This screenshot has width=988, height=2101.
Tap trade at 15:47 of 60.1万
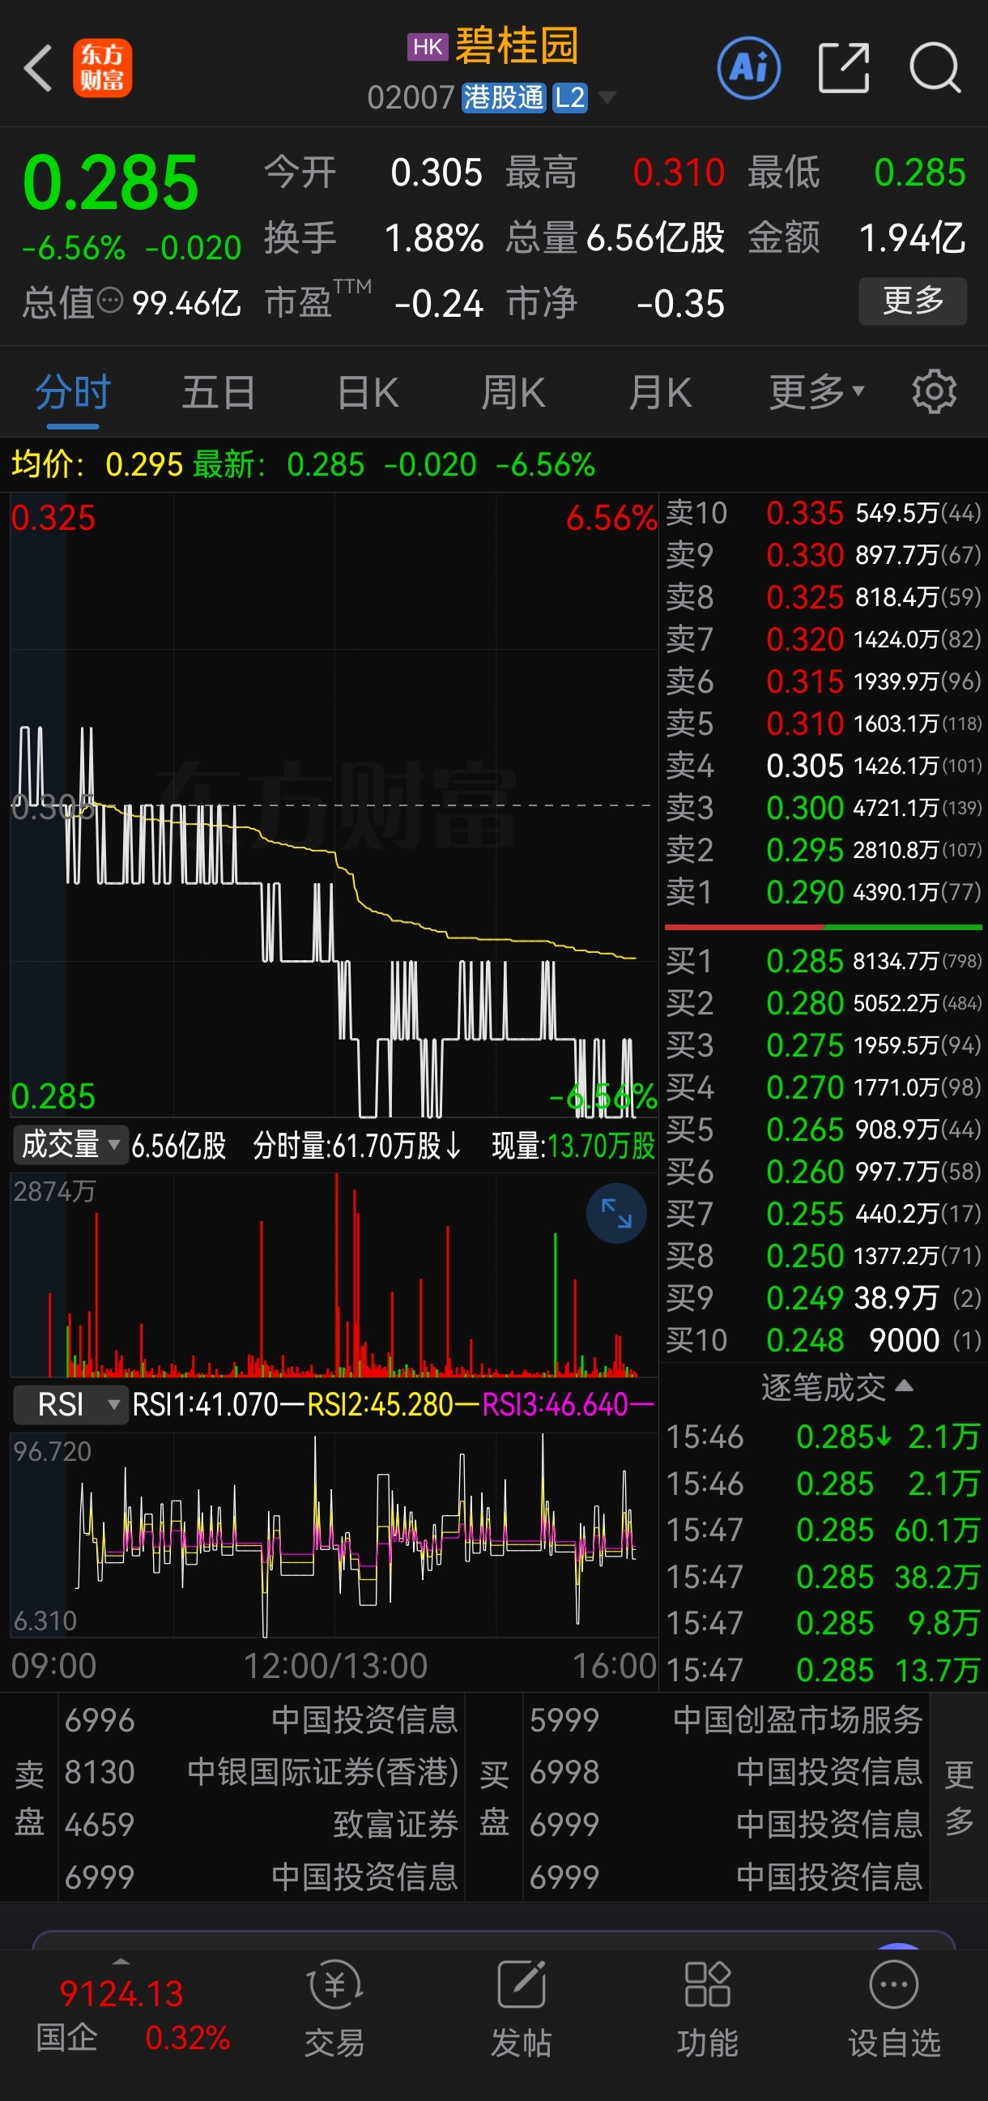(824, 1530)
